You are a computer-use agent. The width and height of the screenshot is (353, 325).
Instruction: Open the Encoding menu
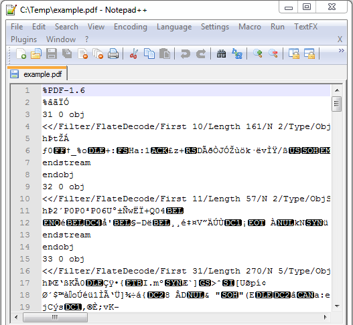(131, 27)
